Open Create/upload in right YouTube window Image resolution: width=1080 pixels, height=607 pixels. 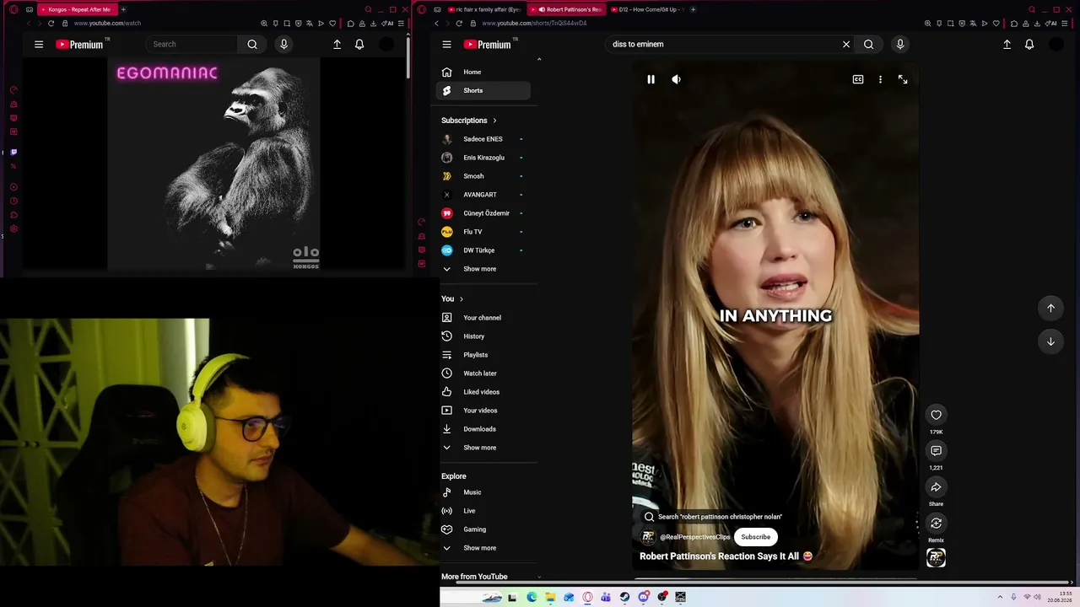[x=1007, y=44]
